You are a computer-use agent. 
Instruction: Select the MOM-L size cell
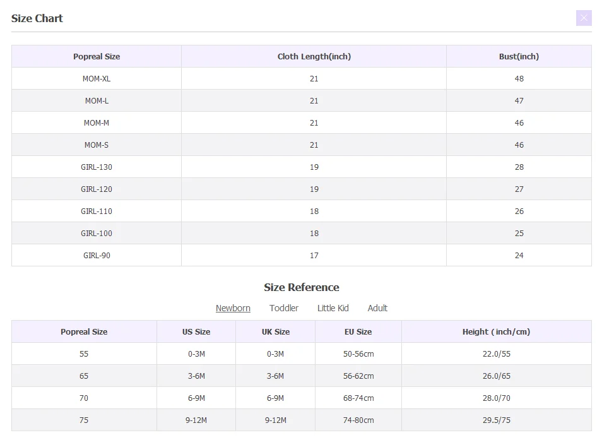pyautogui.click(x=97, y=100)
